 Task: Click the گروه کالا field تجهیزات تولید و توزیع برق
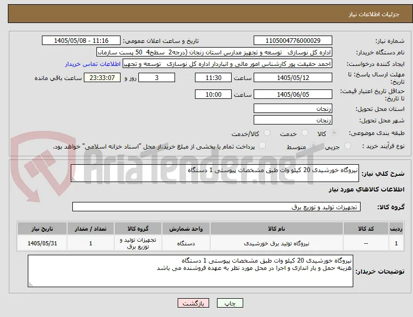(216, 207)
